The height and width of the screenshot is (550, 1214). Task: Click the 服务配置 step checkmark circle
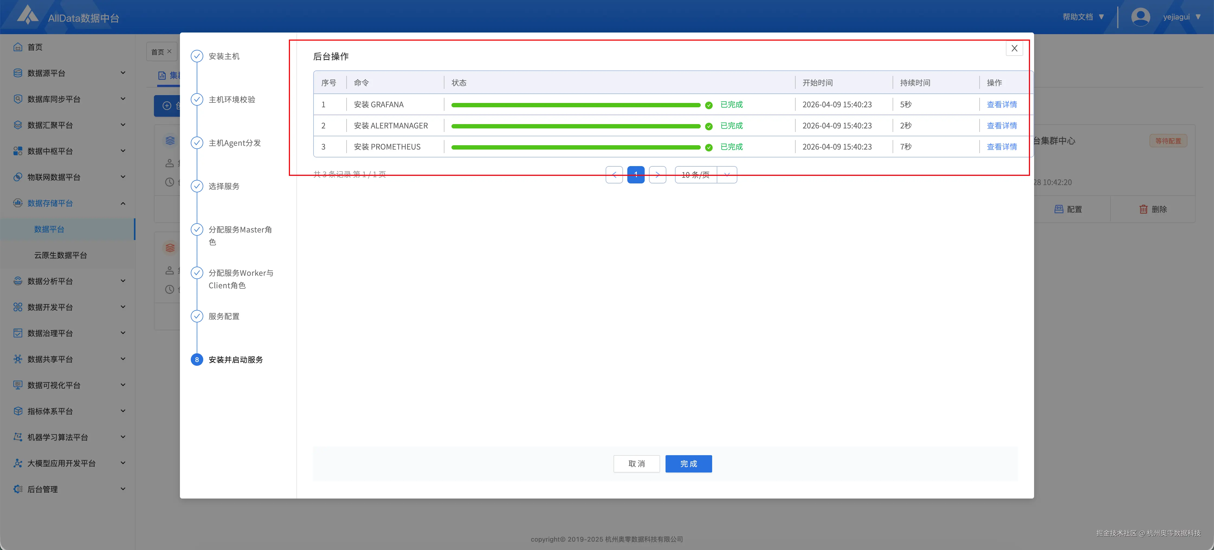(x=196, y=316)
